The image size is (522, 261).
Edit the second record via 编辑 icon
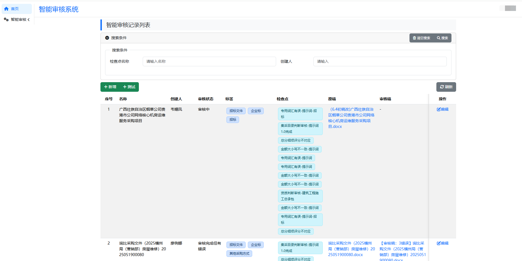point(442,243)
